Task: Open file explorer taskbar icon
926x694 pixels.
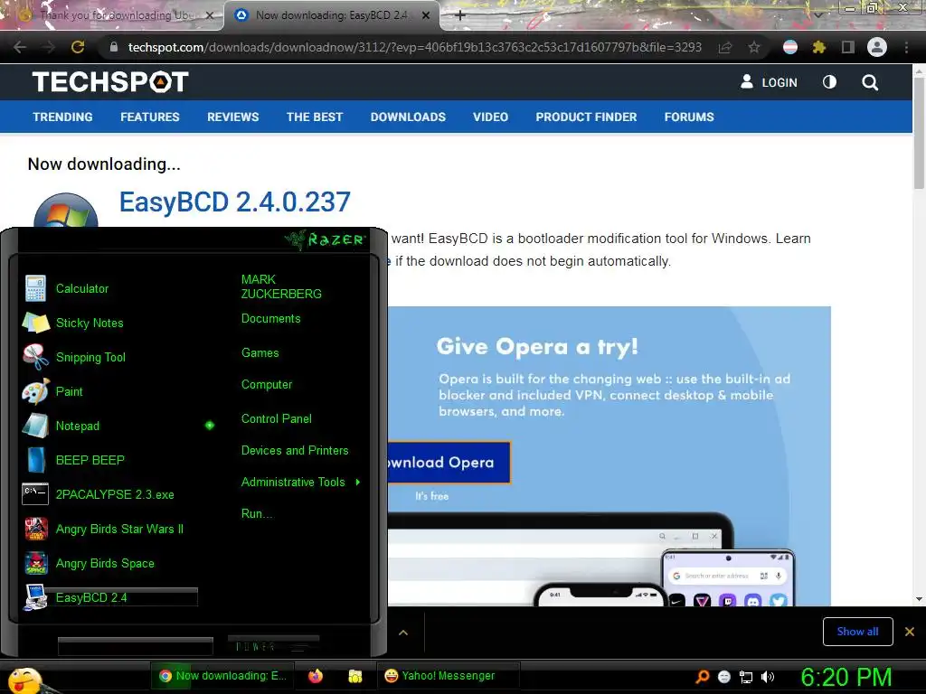Action: pyautogui.click(x=354, y=676)
